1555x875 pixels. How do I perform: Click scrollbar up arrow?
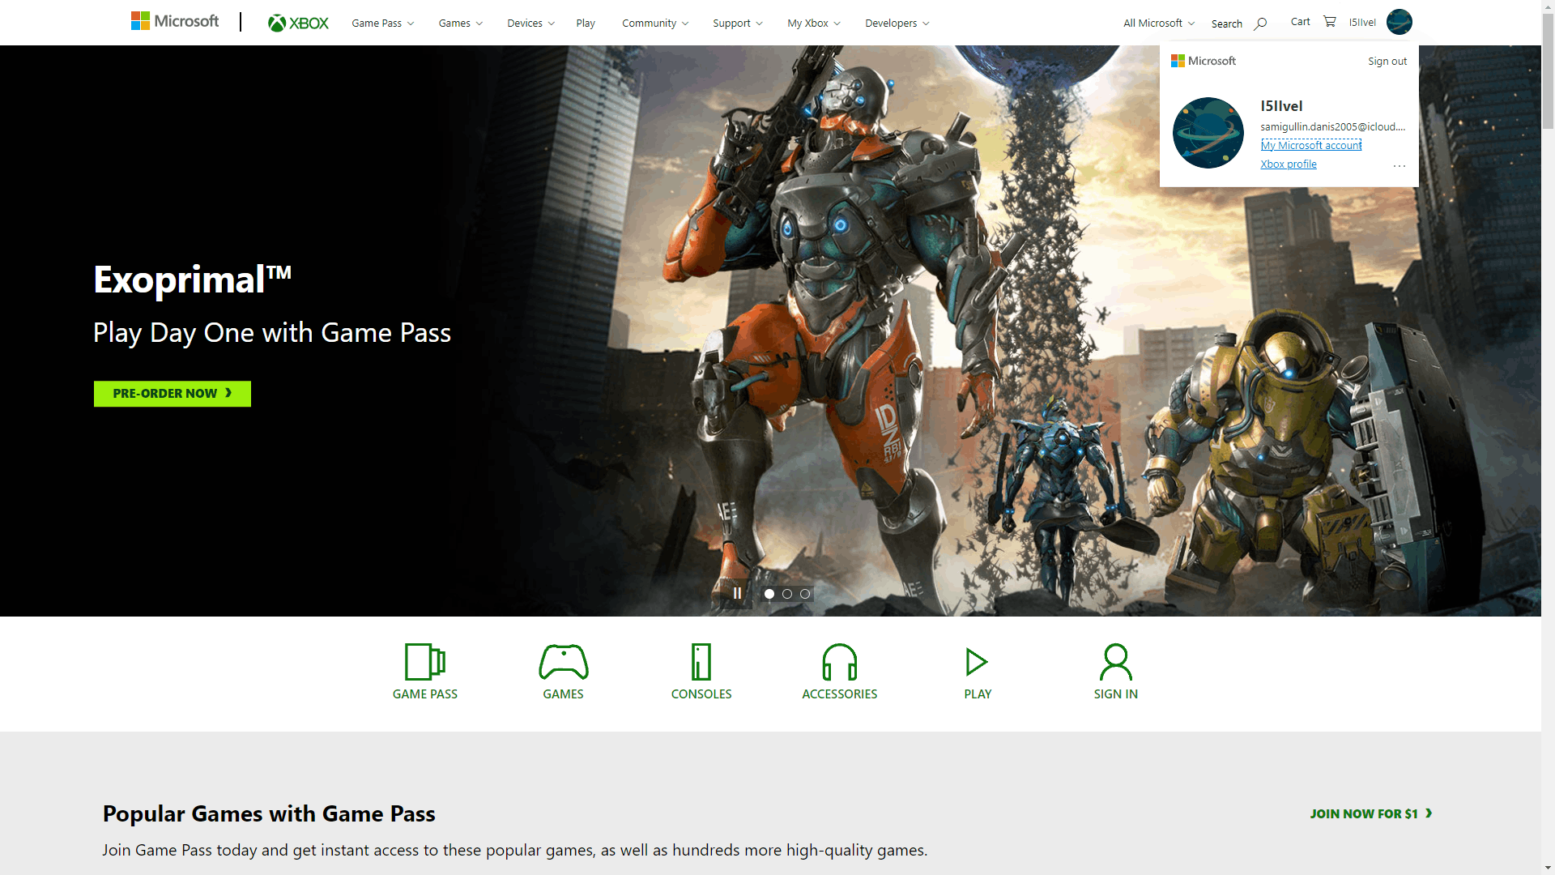tap(1548, 6)
